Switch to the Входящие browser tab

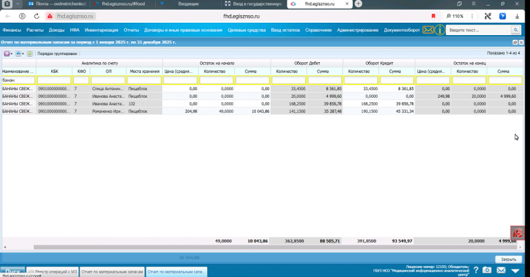[x=188, y=4]
